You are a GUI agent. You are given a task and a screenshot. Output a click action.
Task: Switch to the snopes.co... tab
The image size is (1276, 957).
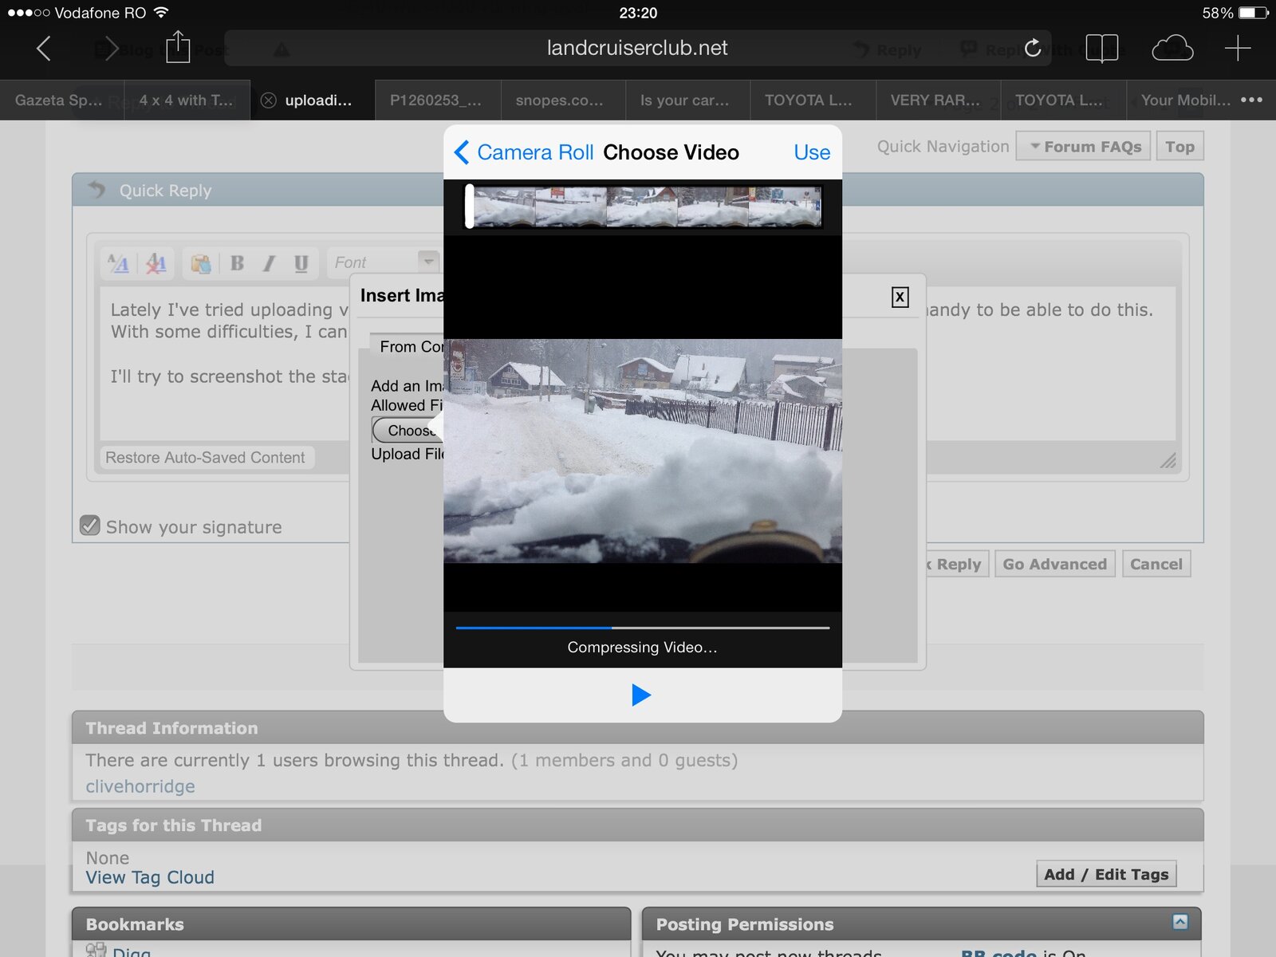click(563, 100)
